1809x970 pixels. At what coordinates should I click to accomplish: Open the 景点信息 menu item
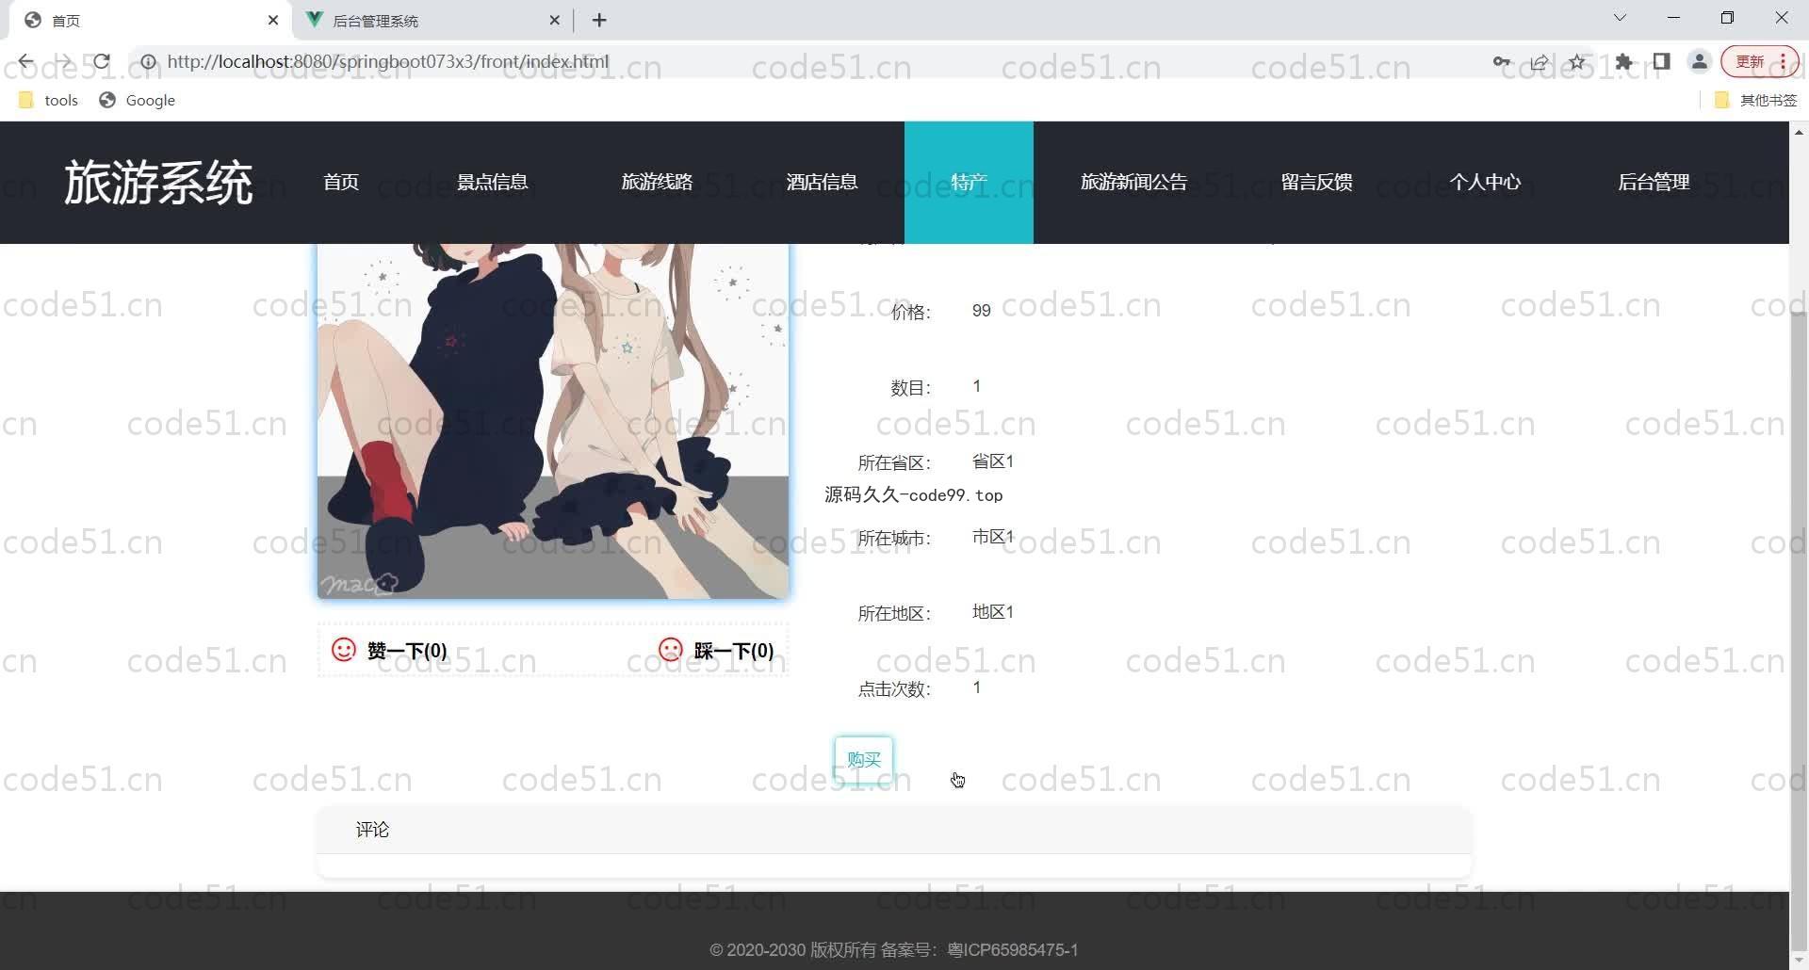coord(492,182)
